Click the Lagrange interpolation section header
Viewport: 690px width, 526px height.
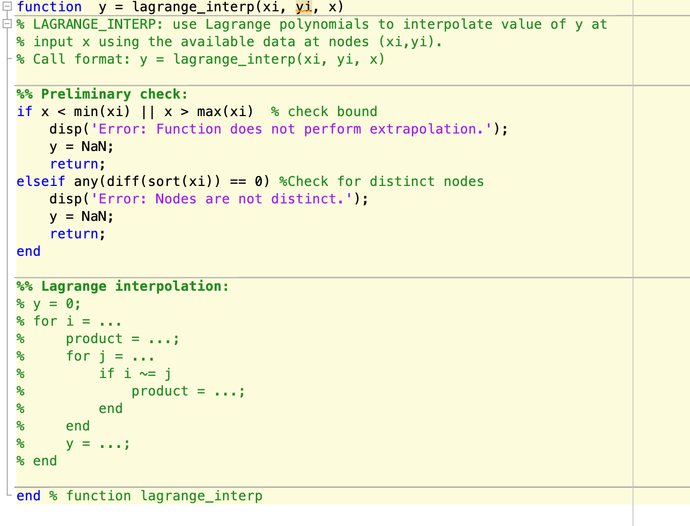pyautogui.click(x=123, y=286)
